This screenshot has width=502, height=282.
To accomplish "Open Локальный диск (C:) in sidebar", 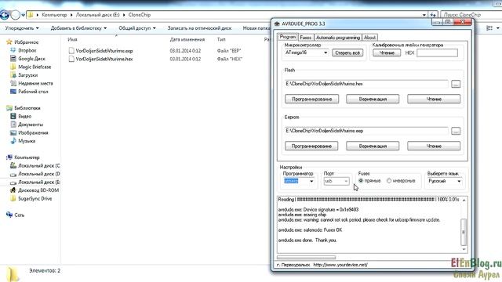I will [35, 165].
